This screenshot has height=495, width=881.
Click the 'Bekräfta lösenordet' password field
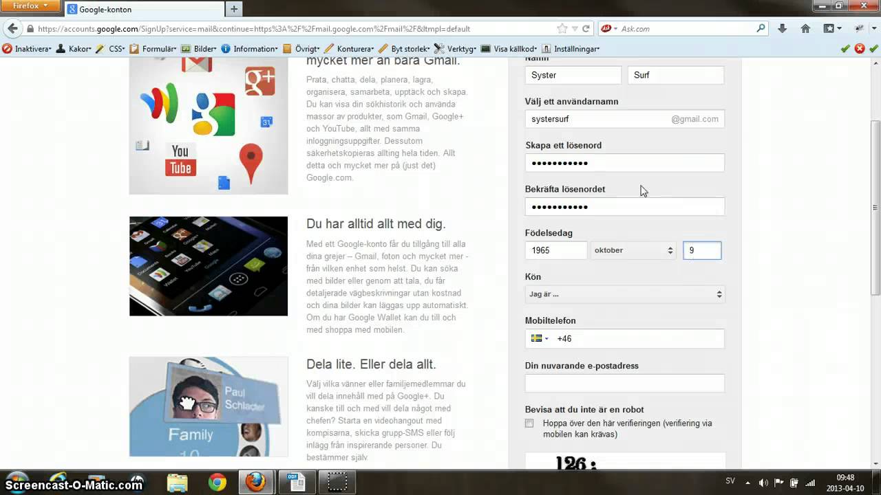[x=624, y=207]
